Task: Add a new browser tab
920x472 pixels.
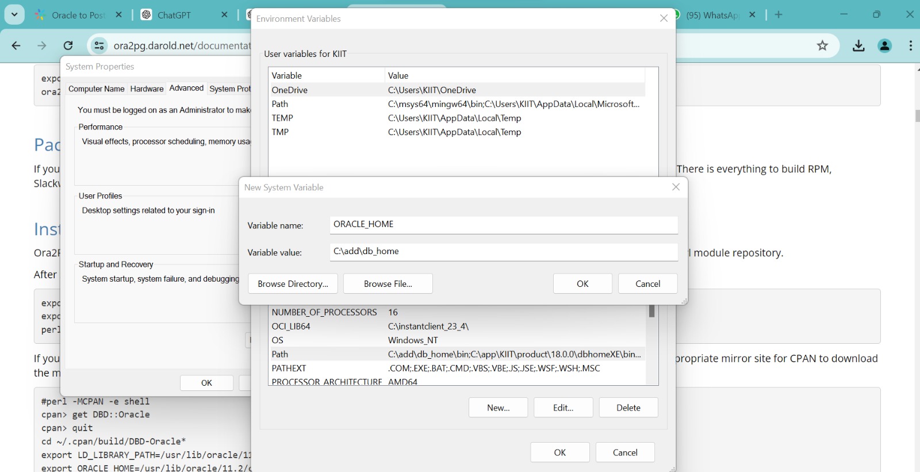Action: 779,15
